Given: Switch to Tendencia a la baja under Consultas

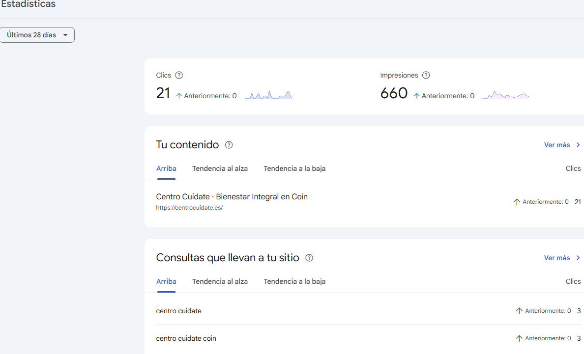Looking at the screenshot, I should pyautogui.click(x=294, y=281).
